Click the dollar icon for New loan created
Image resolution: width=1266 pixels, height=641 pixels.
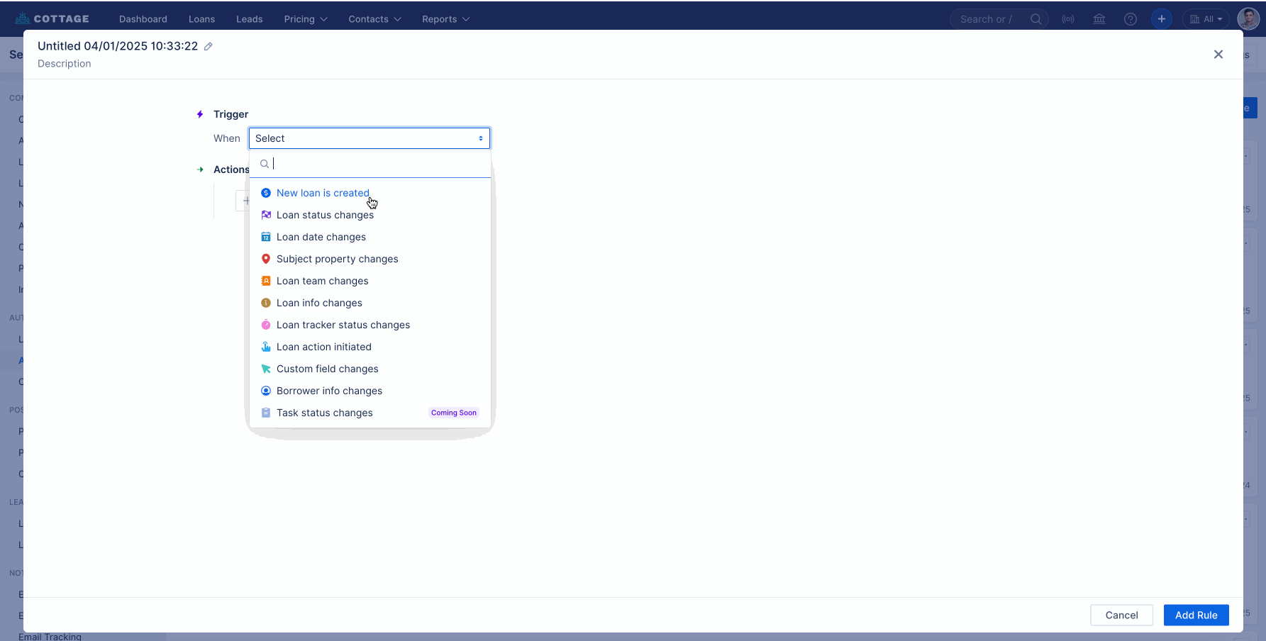point(266,193)
